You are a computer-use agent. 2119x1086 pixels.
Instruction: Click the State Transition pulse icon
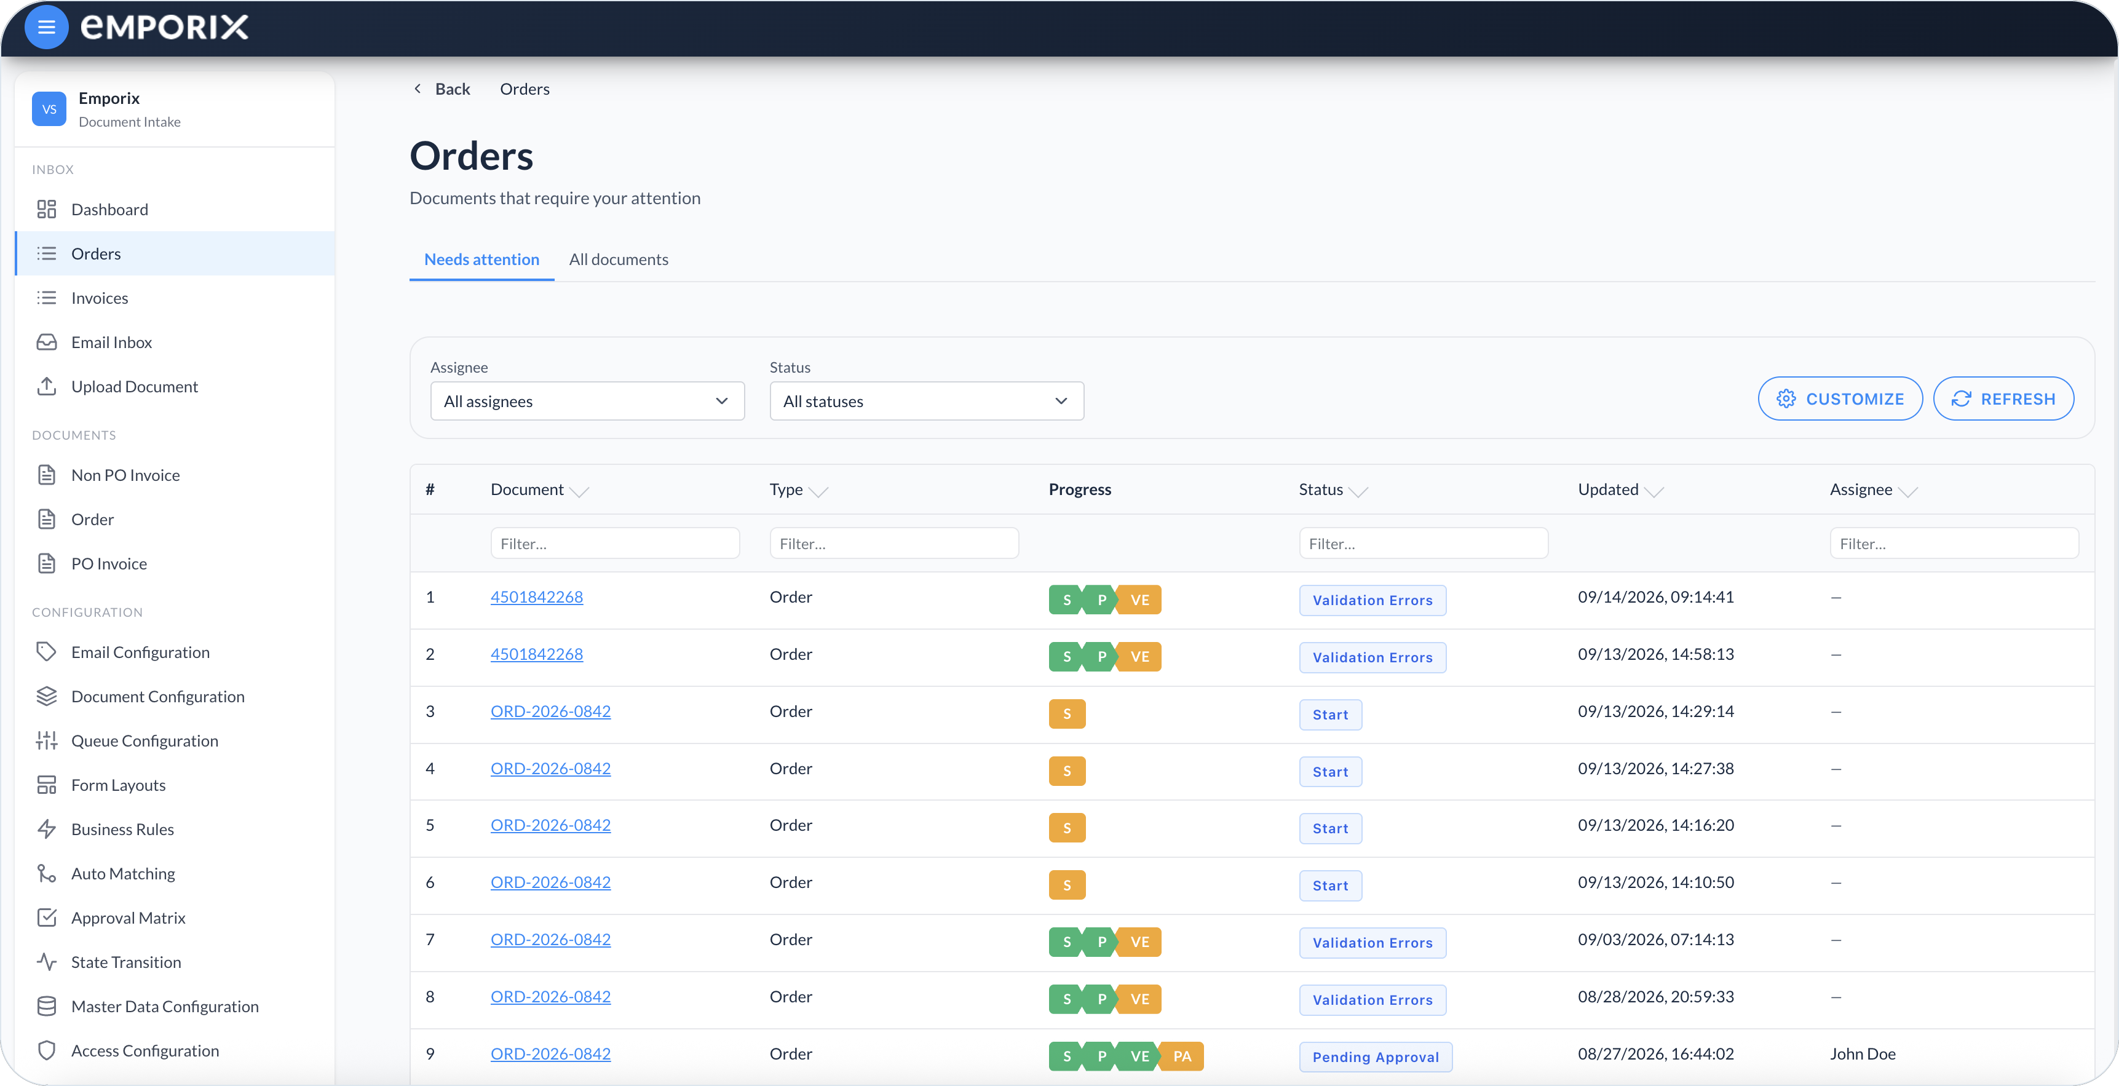click(x=47, y=962)
